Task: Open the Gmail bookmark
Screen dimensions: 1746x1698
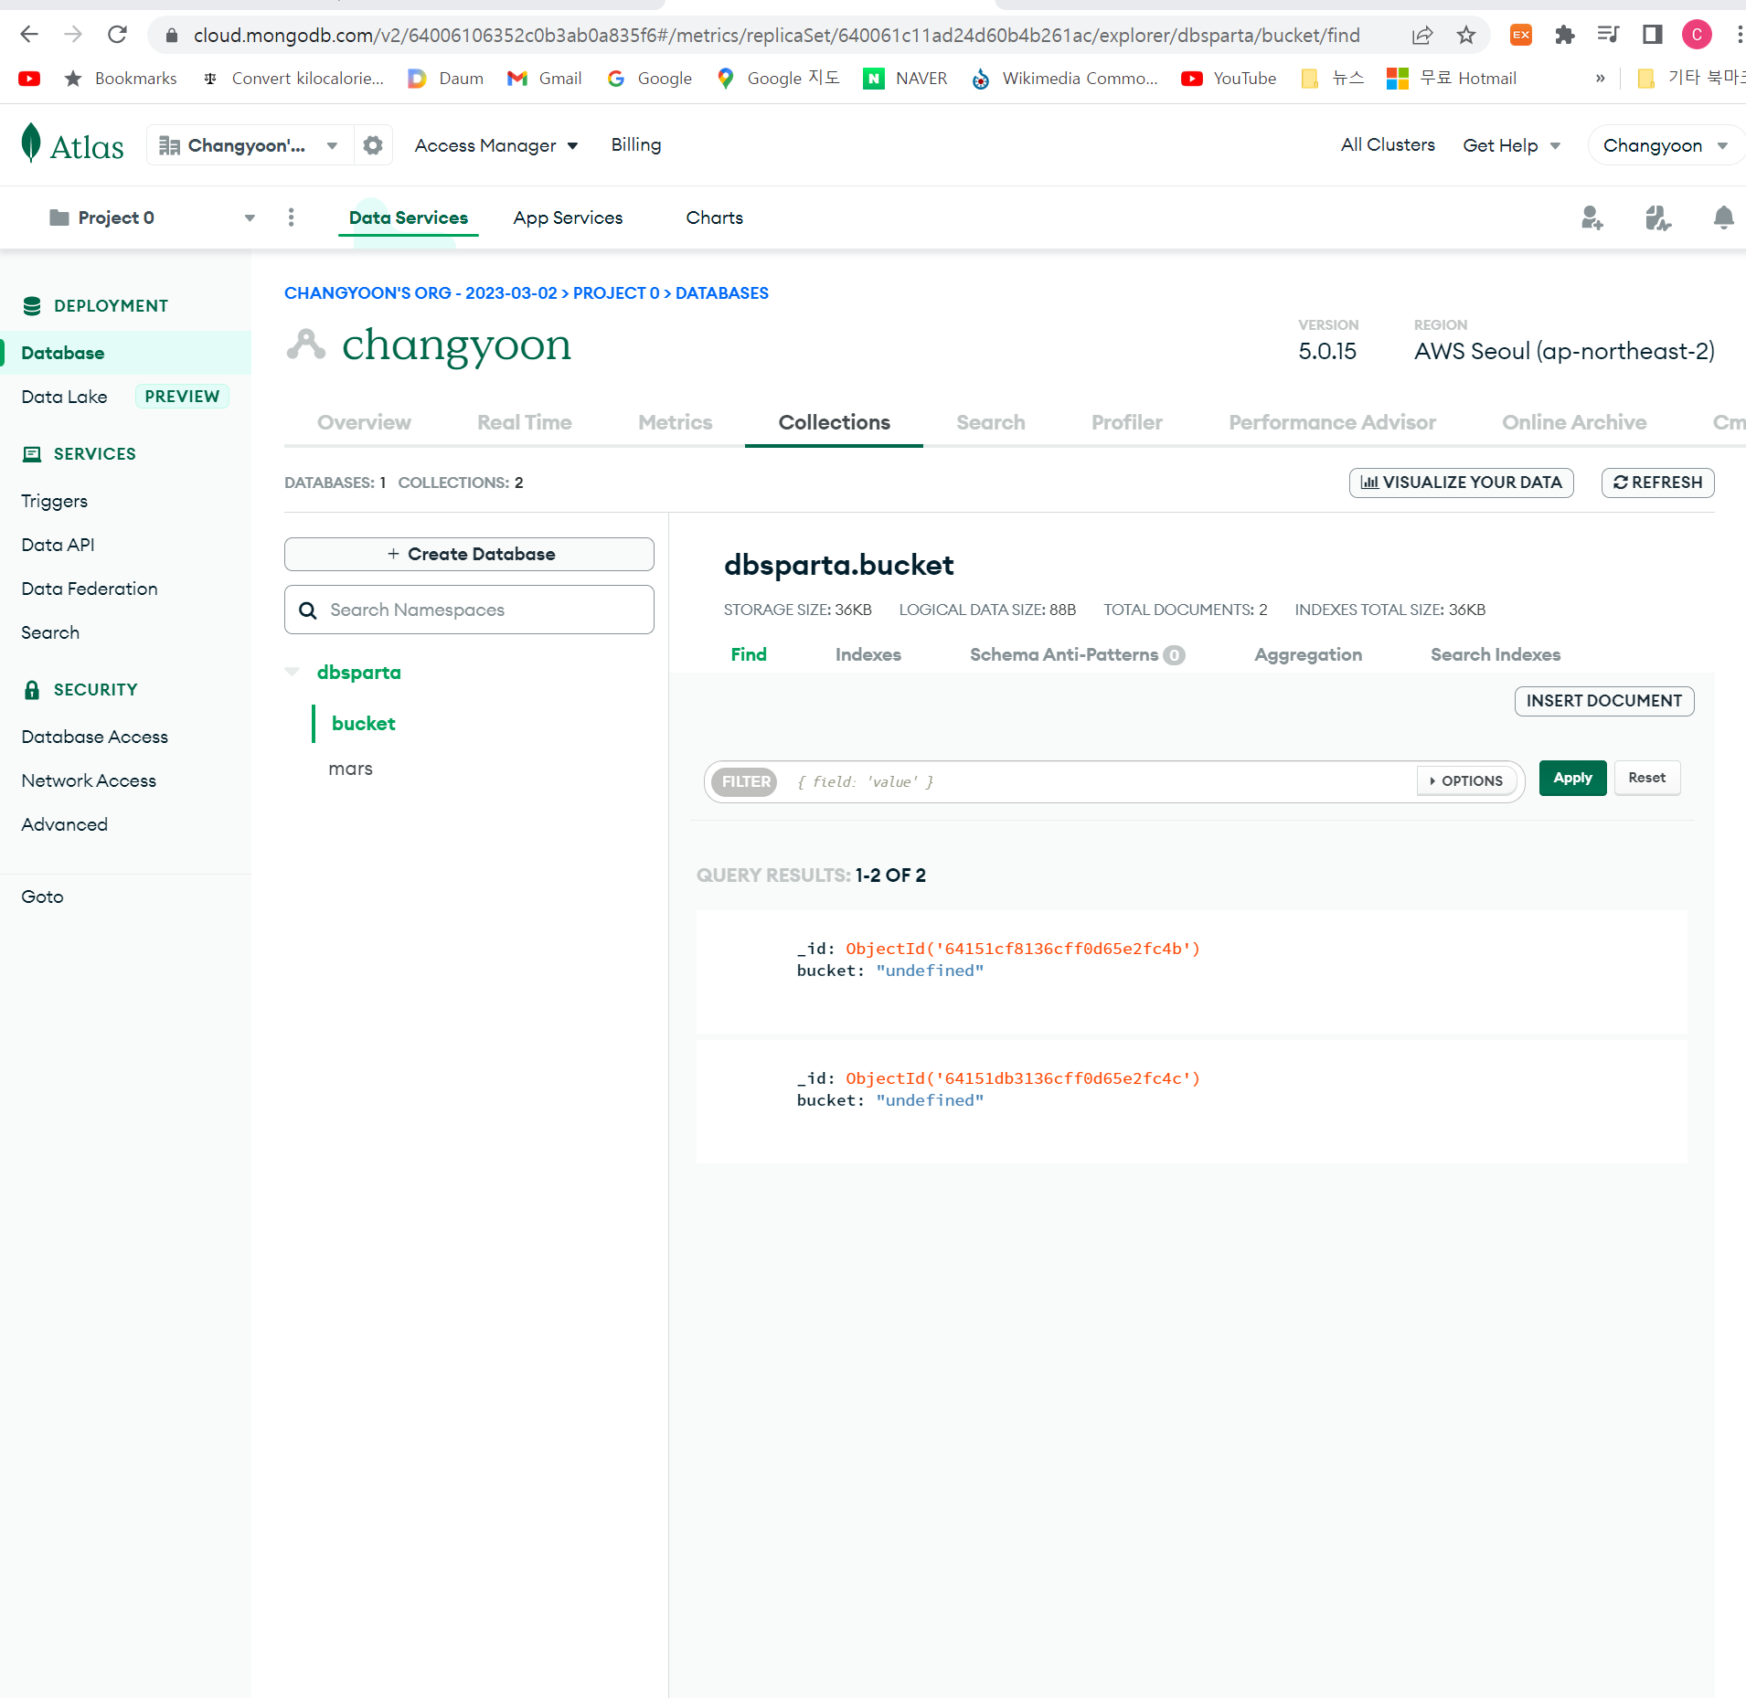Action: click(x=545, y=79)
